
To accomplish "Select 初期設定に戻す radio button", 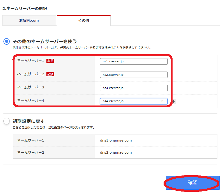I will (7, 121).
